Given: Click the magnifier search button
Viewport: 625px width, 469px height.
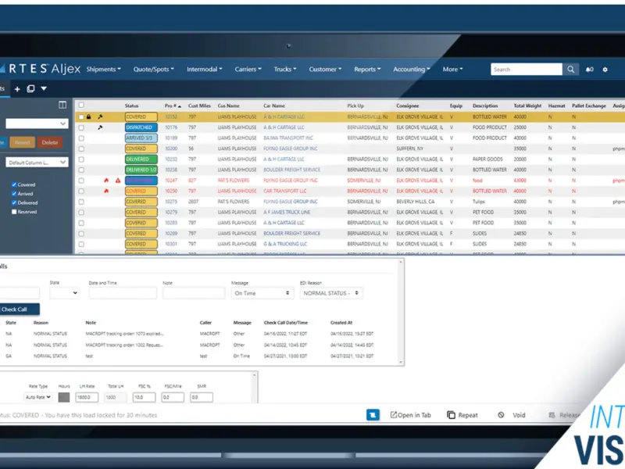Looking at the screenshot, I should click(571, 70).
